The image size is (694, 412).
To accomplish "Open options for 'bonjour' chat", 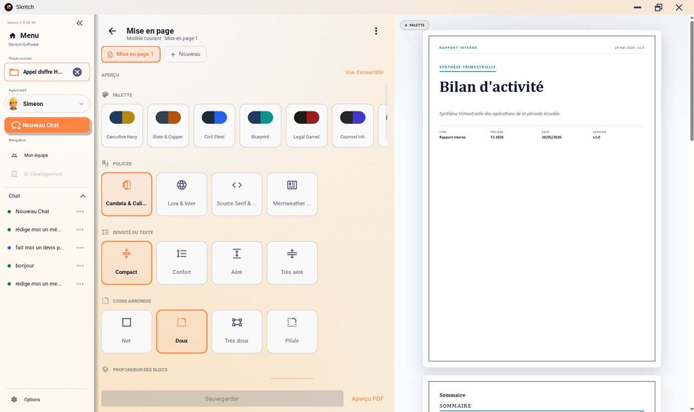I will [80, 266].
